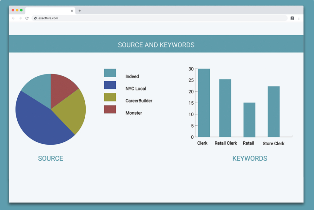Click the yellow minimize window button
Screen dimensions: 314x210
(17, 10)
